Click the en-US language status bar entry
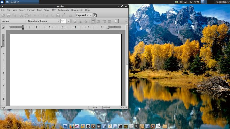The width and height of the screenshot is (230, 129). tap(123, 107)
